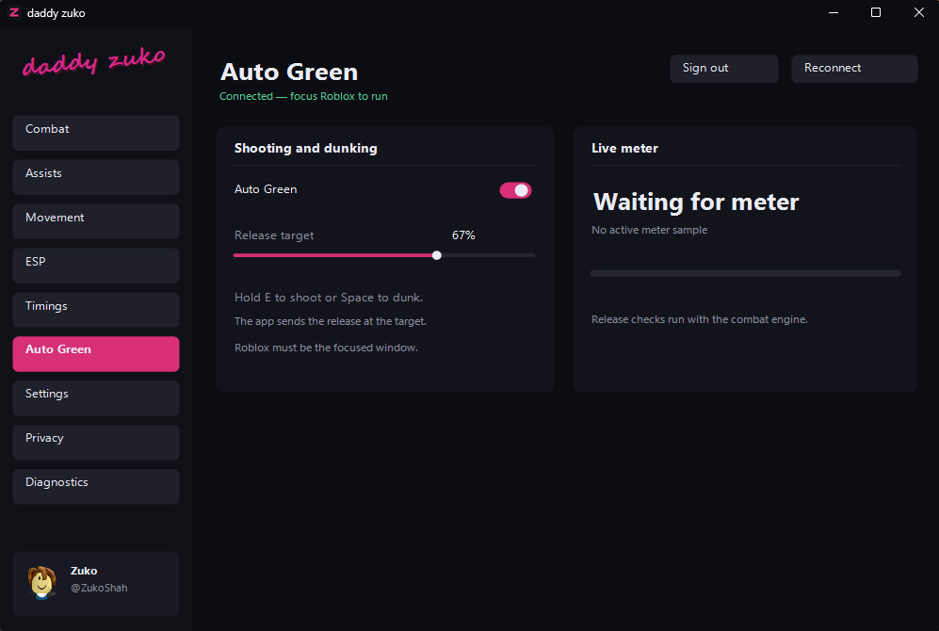Click the 'No active meter sample' text
This screenshot has height=631, width=939.
(x=649, y=230)
